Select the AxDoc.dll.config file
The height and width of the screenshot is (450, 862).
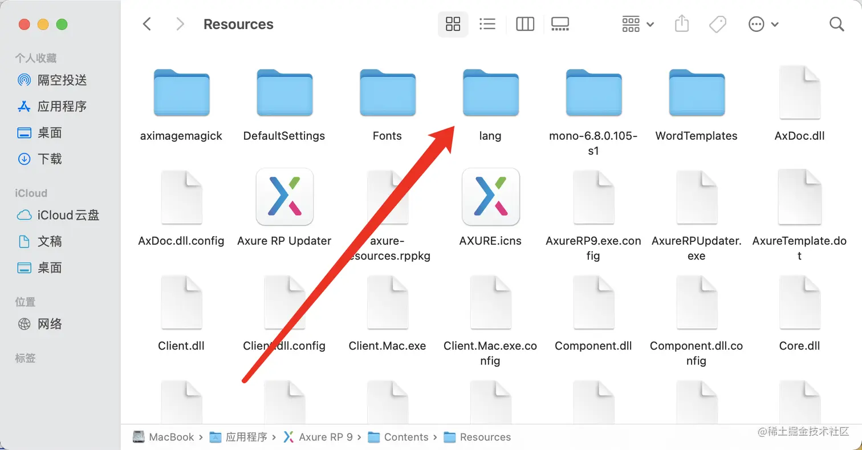point(181,197)
